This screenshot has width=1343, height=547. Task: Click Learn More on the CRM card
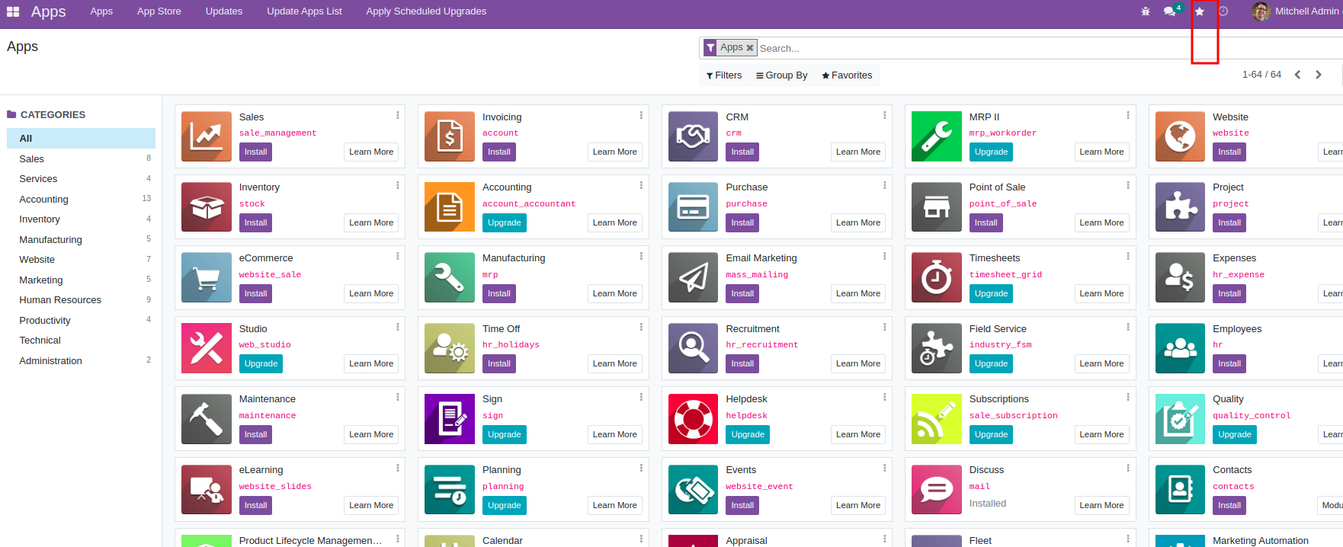pos(858,152)
